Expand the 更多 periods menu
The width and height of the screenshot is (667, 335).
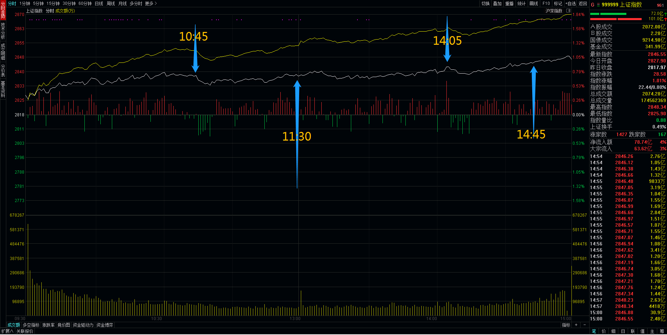tap(151, 3)
